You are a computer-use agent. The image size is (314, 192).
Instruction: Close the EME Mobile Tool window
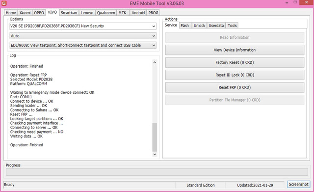[x=306, y=2]
